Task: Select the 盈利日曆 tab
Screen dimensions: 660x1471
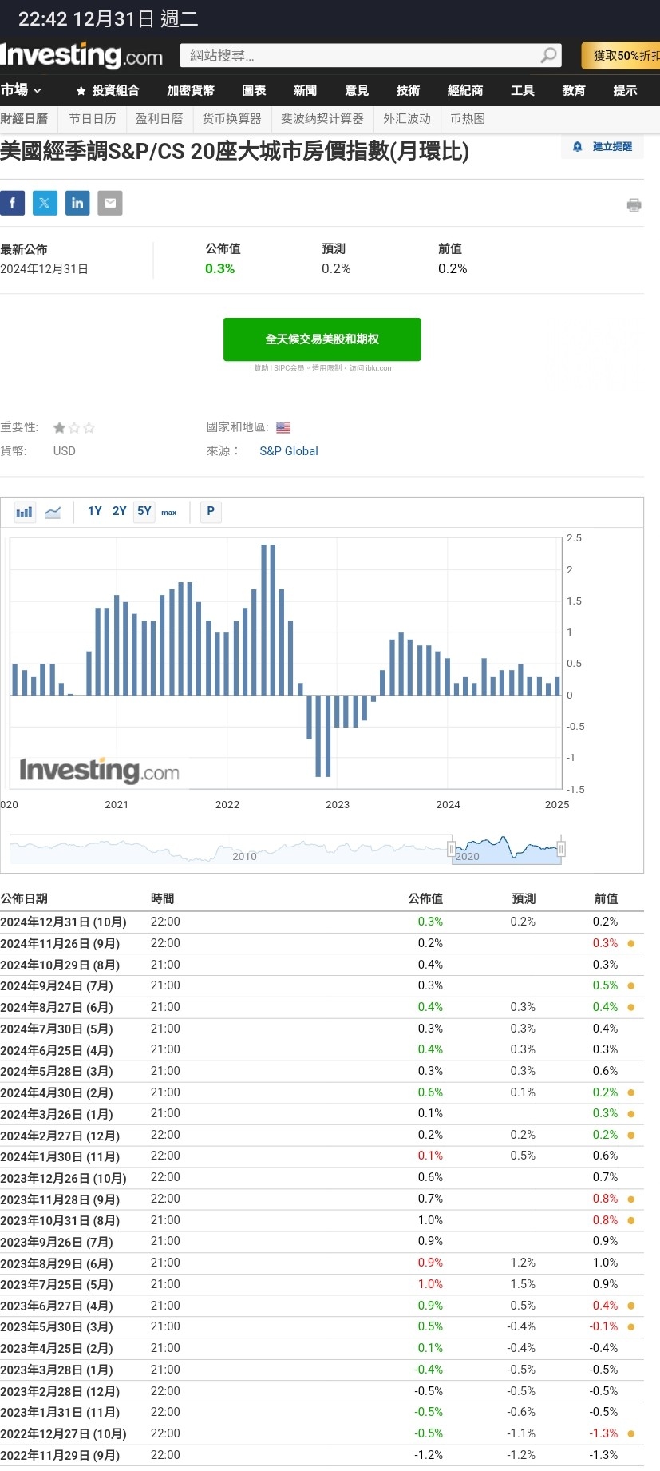Action: (159, 119)
